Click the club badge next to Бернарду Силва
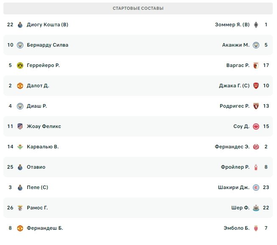Image resolution: width=277 pixels, height=245 pixels. (20, 45)
